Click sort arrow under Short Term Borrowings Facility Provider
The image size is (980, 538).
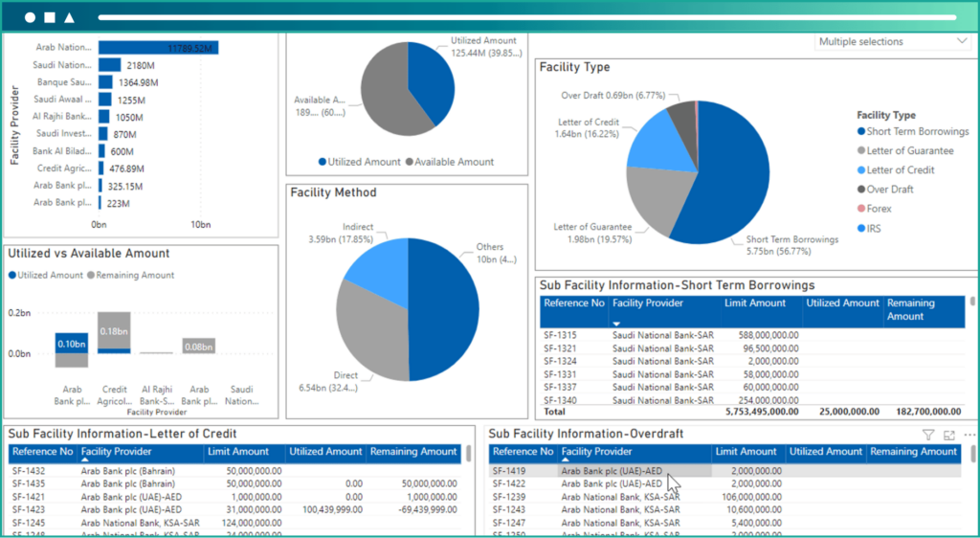(617, 325)
